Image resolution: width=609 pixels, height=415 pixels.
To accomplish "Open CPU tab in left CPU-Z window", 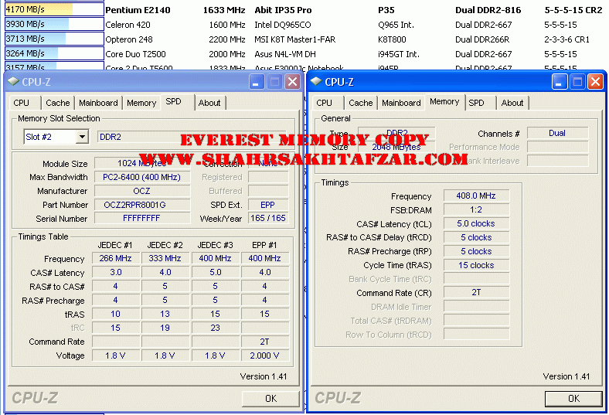I will (x=22, y=103).
